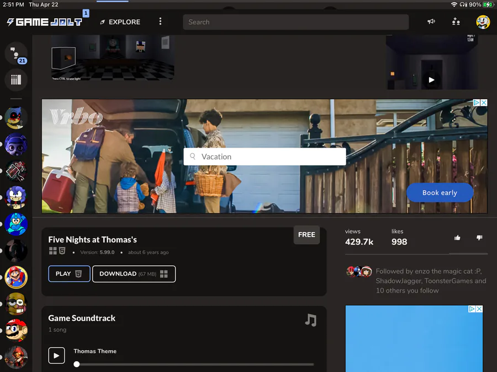Viewport: 497px width, 372px height.
Task: Click the Vrbo logo in the ad
Action: [76, 116]
